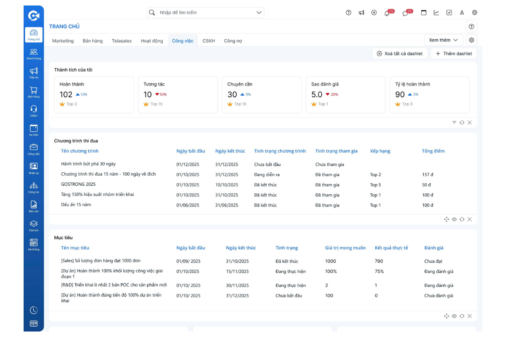
Task: Click the notification bell icon in header
Action: tap(387, 13)
